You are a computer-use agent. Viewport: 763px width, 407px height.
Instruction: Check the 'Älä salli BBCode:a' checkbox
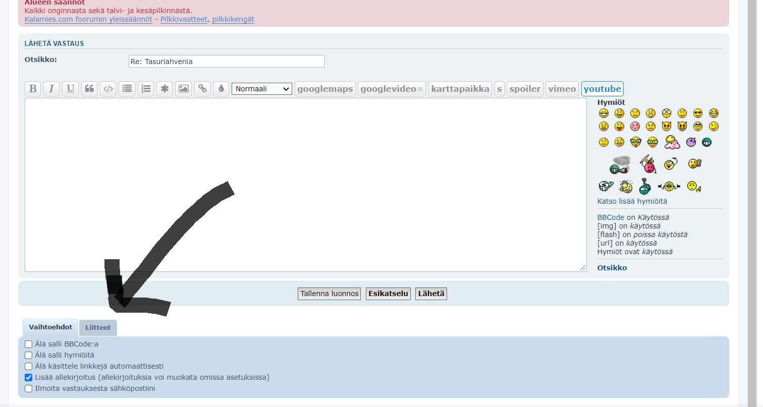(x=29, y=344)
